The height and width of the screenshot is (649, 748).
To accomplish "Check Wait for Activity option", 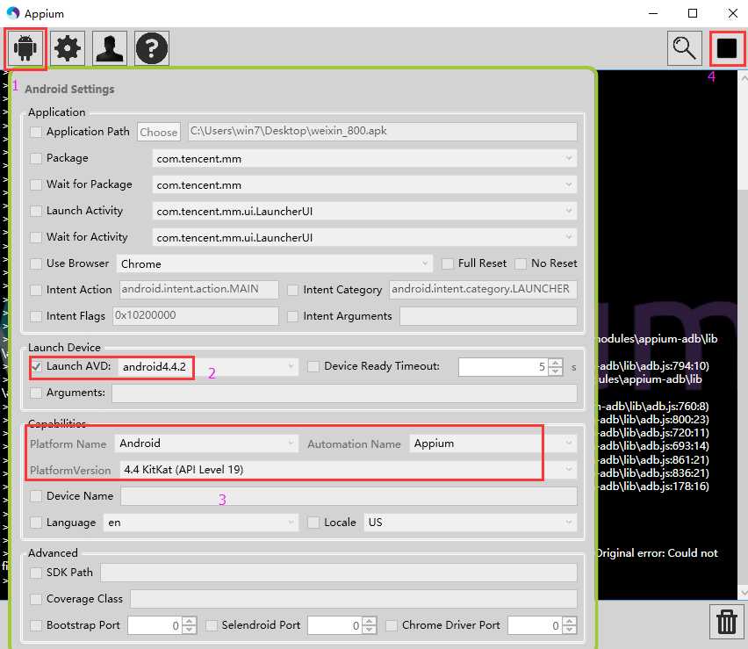I will 36,237.
